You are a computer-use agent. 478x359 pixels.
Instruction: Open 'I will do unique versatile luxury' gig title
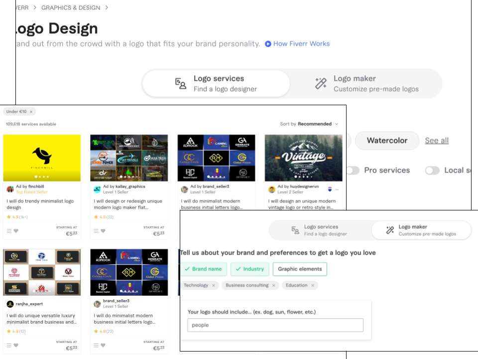(x=41, y=319)
